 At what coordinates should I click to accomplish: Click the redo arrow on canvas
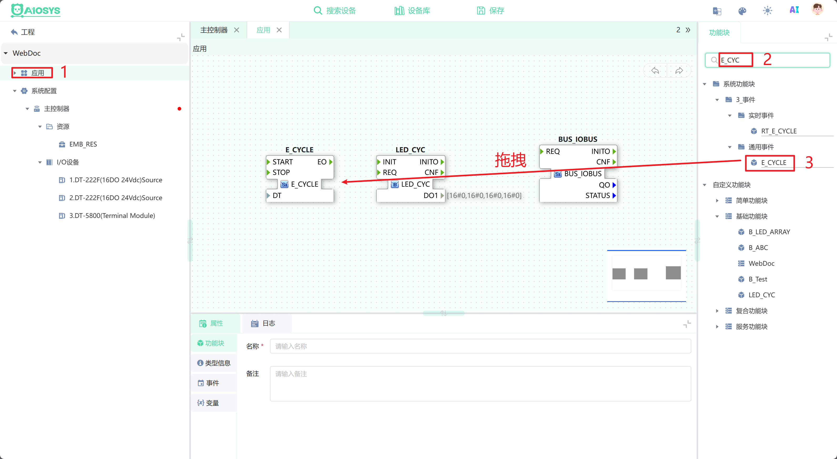[679, 70]
